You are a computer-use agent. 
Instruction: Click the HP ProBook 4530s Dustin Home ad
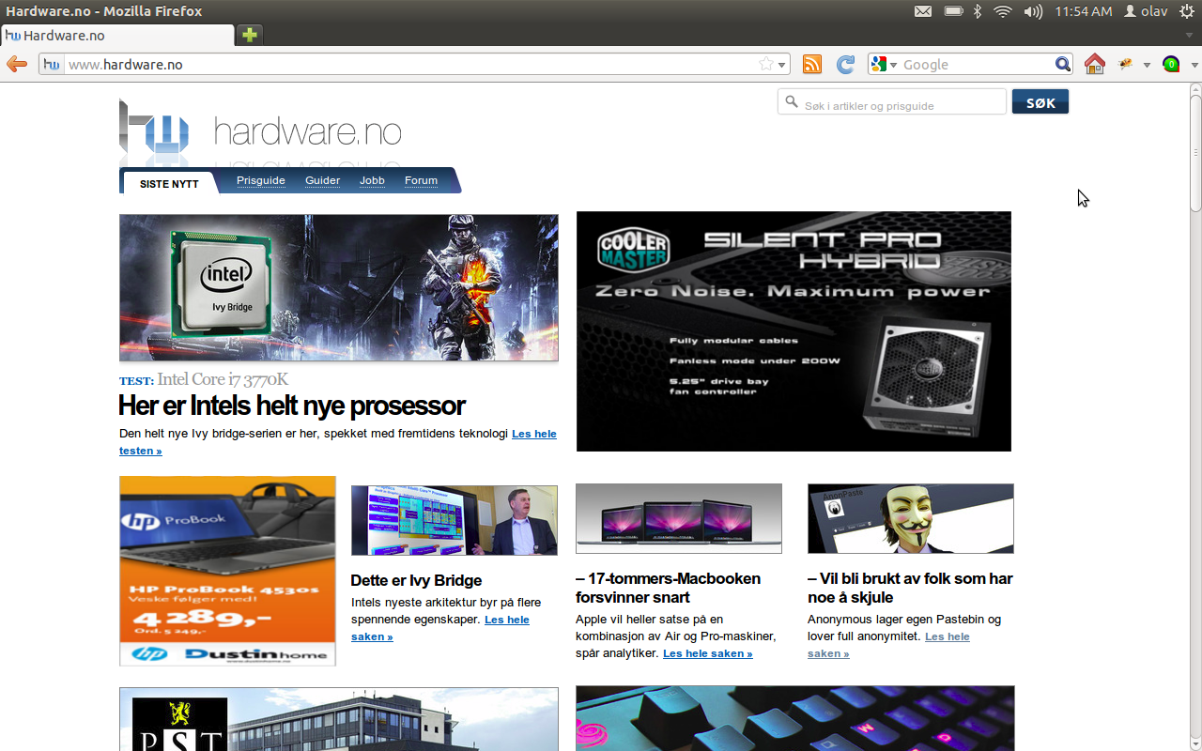[x=227, y=571]
